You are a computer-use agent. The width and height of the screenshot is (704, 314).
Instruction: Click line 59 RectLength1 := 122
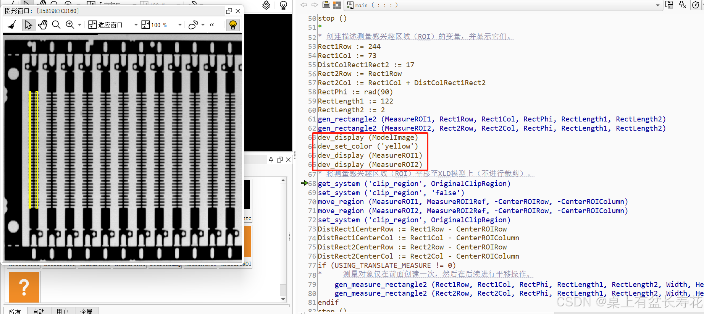coord(355,101)
